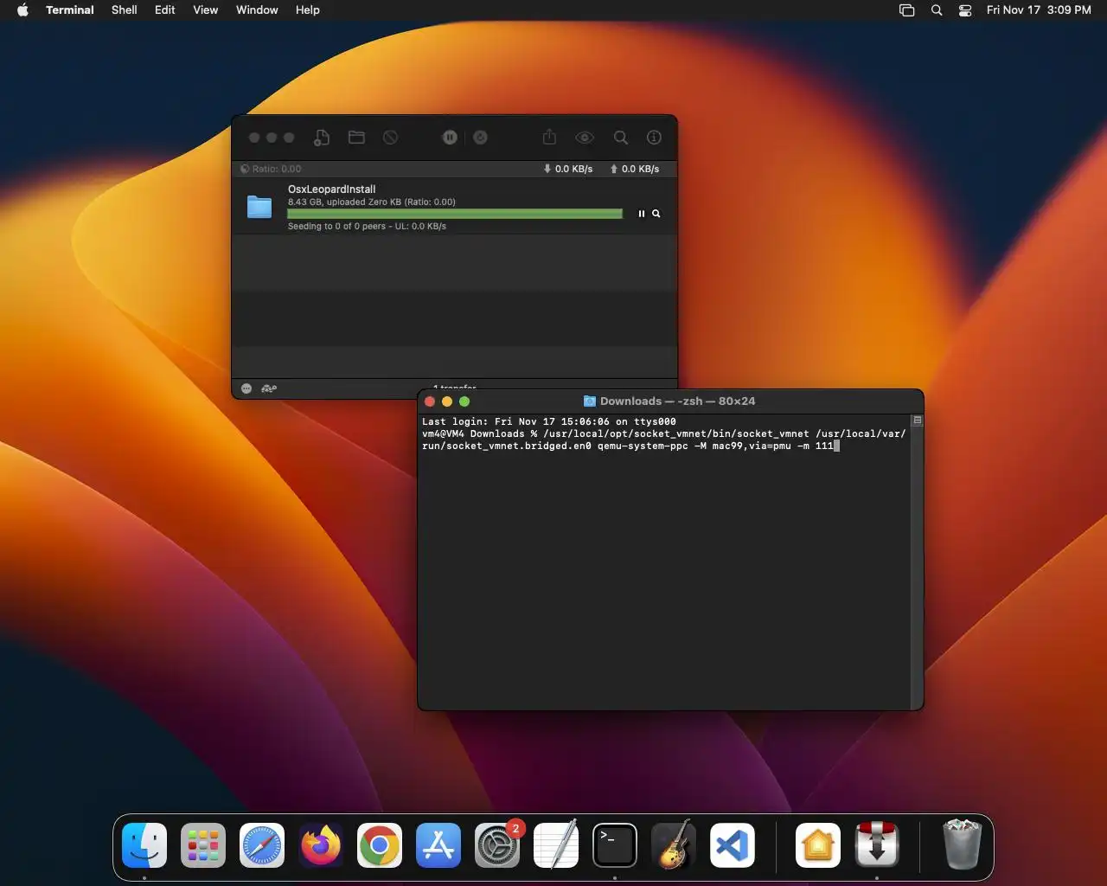The image size is (1107, 886).
Task: Toggle turtle speed limit mode in Transmission
Action: coord(269,388)
